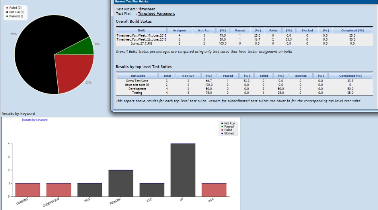This screenshot has height=210, width=378.
Task: Click the Blocked entry in bar chart legend
Action: click(229, 134)
